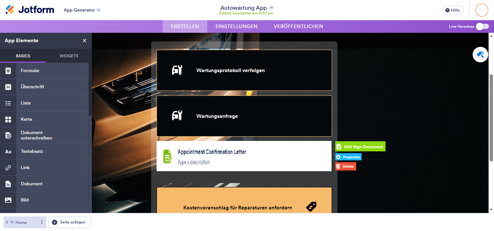Click the Liste element icon

(x=8, y=103)
